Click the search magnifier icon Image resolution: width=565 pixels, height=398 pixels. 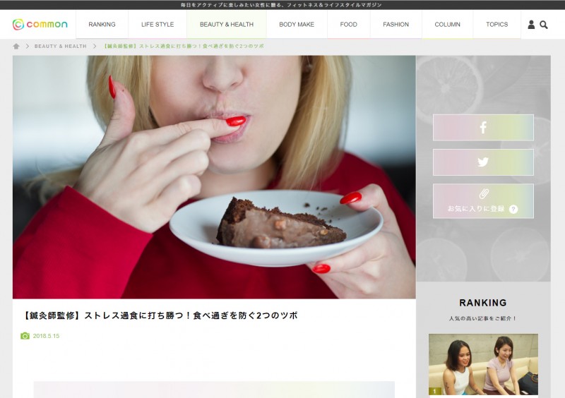[544, 25]
